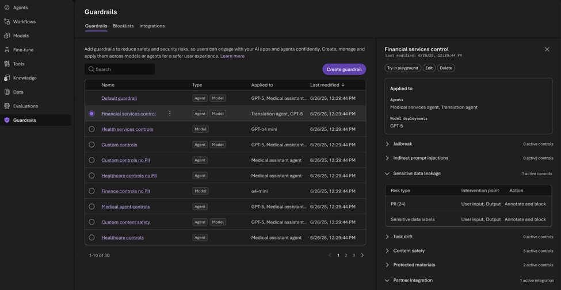This screenshot has height=290, width=561.
Task: Select the Custom controls no PII radio button
Action: [x=91, y=160]
